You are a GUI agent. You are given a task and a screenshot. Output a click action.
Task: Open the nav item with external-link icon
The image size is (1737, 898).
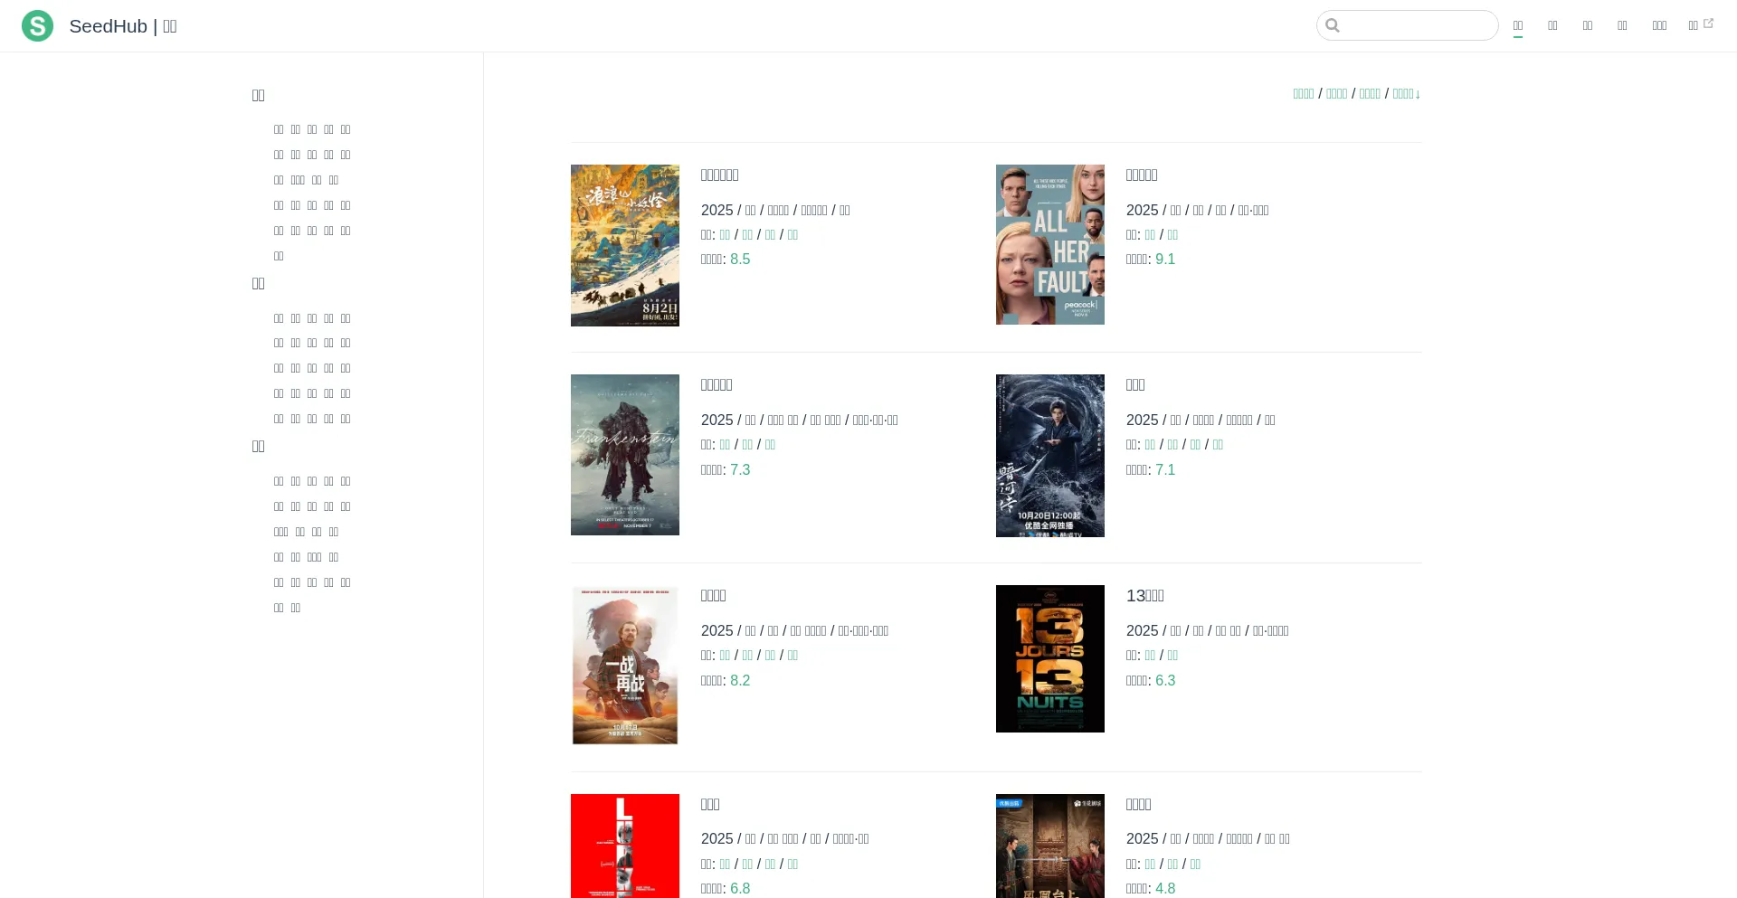point(1700,25)
